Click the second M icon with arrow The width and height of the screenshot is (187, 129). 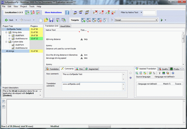click(x=81, y=12)
